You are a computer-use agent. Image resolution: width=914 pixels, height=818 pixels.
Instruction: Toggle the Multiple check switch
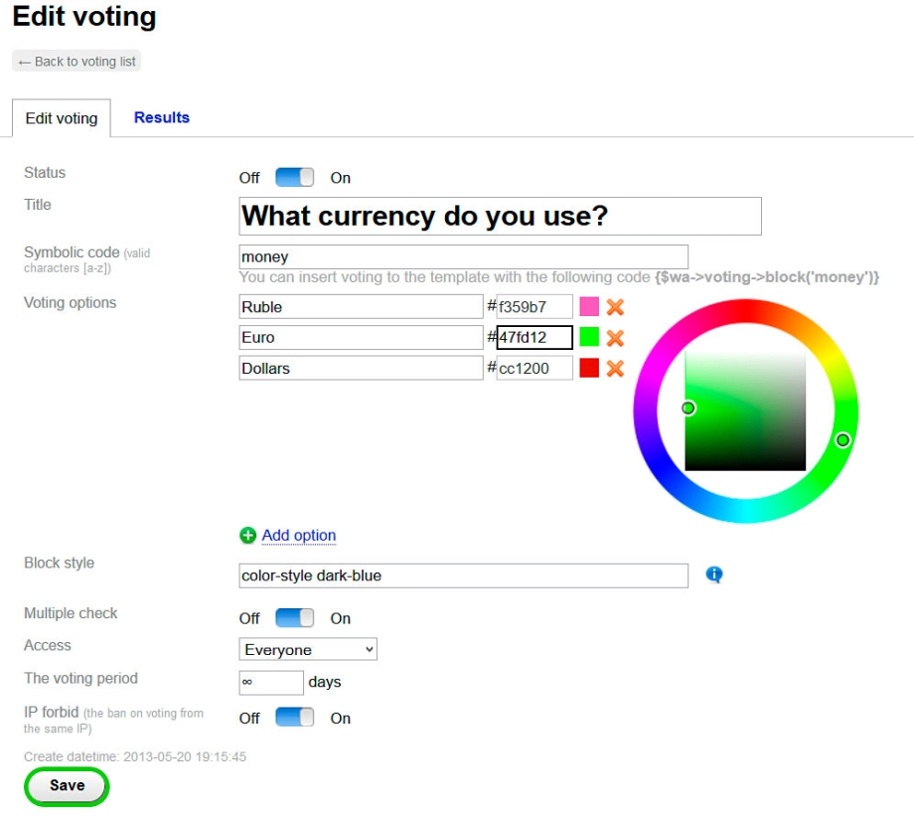294,618
